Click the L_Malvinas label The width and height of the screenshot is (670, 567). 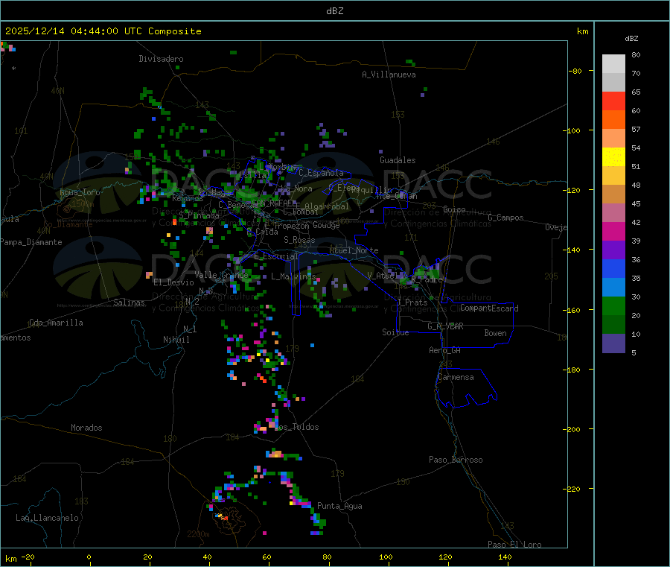pyautogui.click(x=293, y=276)
